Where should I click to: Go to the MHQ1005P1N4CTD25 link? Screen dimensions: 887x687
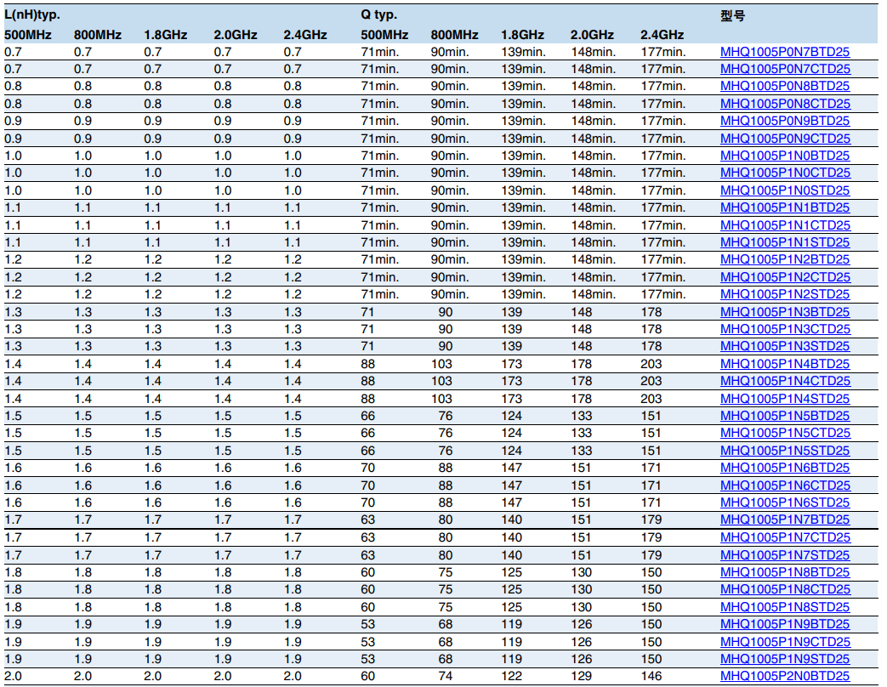point(785,381)
